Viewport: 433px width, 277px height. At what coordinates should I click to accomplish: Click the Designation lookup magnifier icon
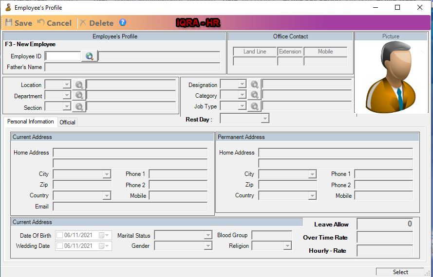[x=254, y=84]
